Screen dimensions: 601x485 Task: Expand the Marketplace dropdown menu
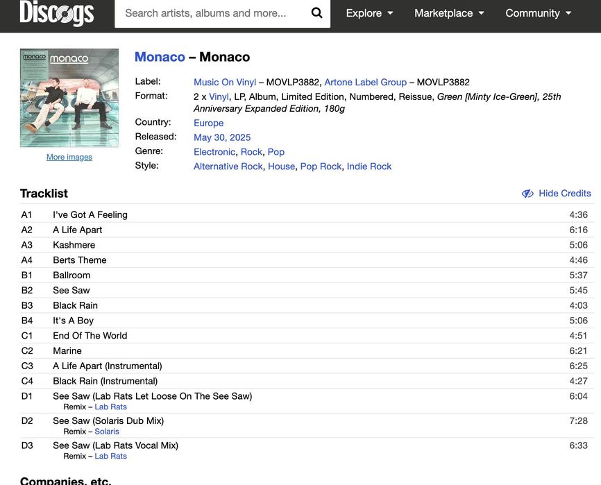tap(449, 13)
